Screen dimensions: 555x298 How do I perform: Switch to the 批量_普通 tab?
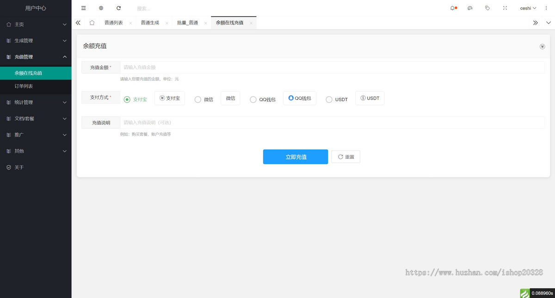(187, 23)
